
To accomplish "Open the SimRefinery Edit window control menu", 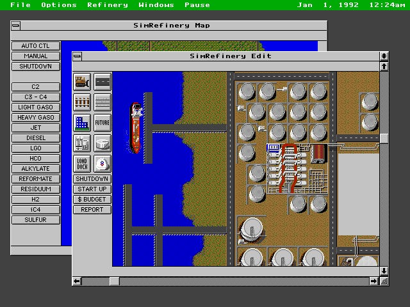I will point(77,56).
